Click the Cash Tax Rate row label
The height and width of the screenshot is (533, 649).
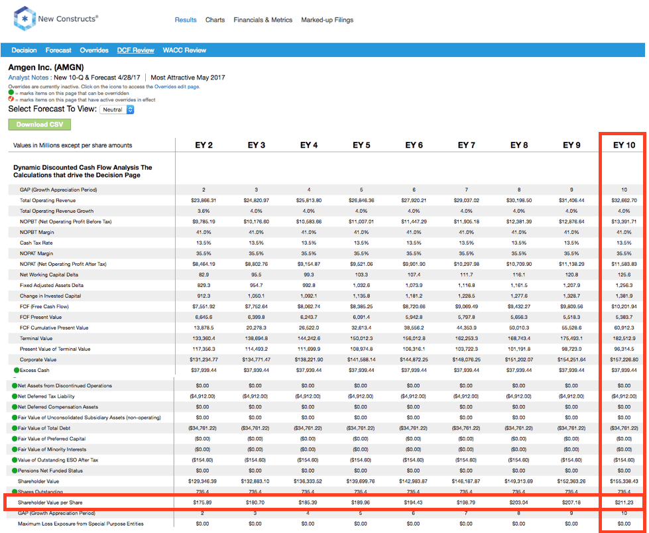(x=36, y=243)
